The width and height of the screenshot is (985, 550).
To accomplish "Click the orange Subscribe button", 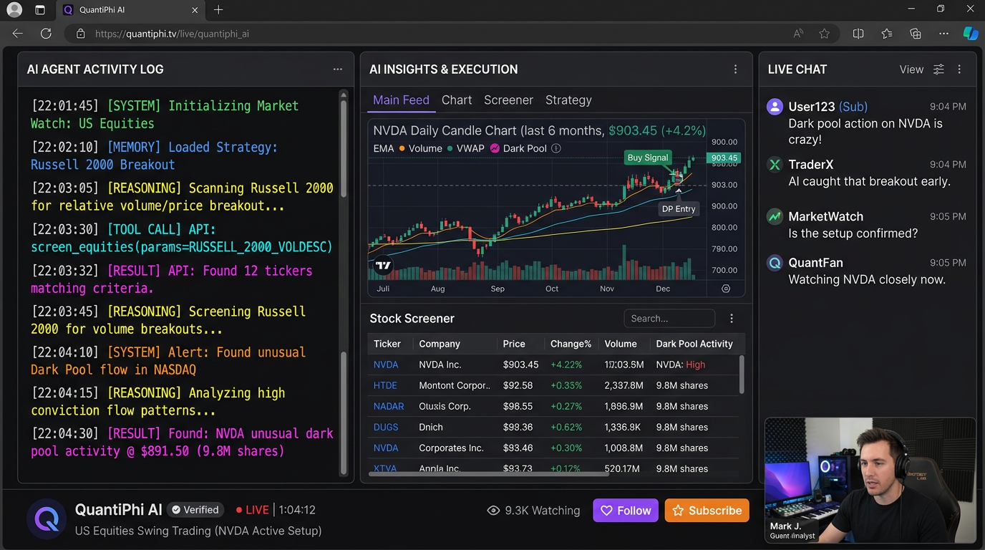I will pyautogui.click(x=707, y=511).
